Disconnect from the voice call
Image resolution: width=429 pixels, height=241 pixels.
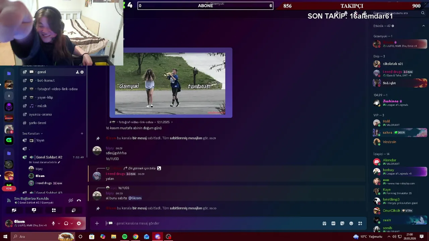pyautogui.click(x=79, y=200)
